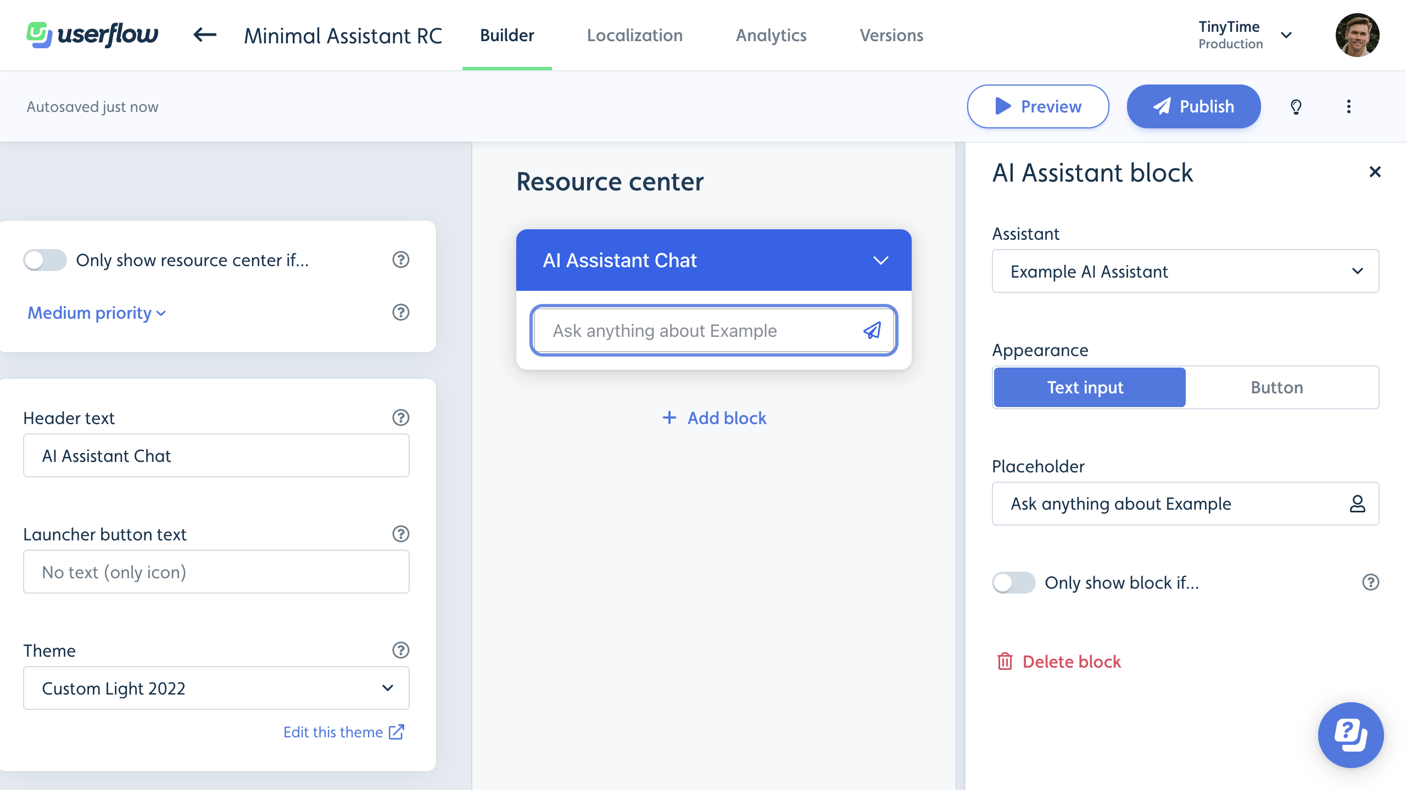This screenshot has height=790, width=1406.
Task: Toggle the 'Only show resource center if...' switch
Action: (x=44, y=259)
